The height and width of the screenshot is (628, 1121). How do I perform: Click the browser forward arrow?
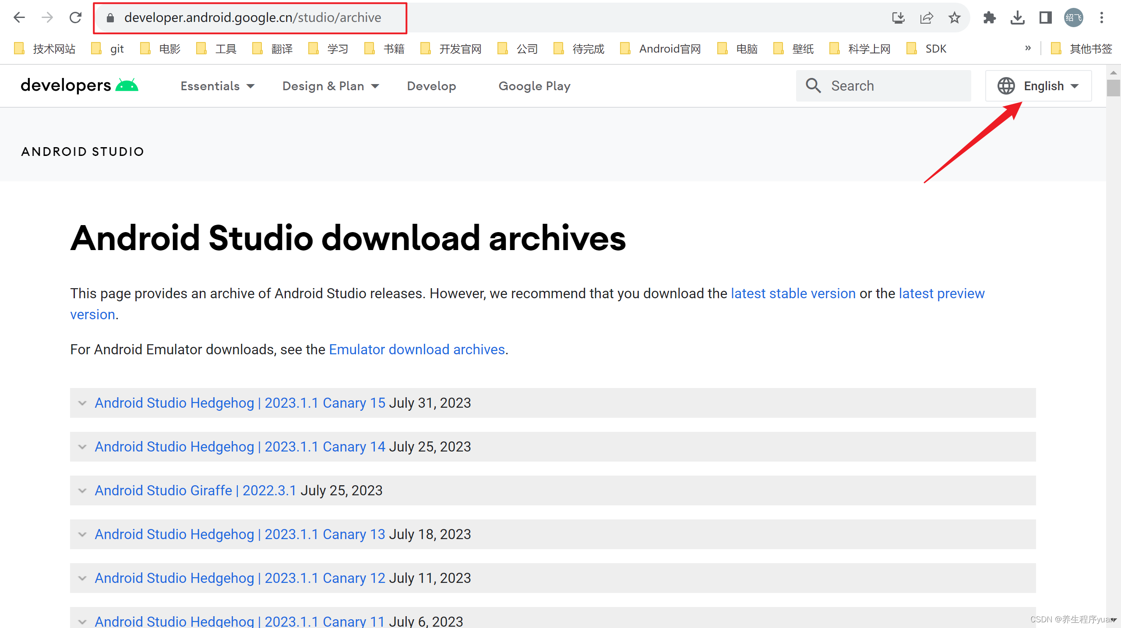click(47, 18)
